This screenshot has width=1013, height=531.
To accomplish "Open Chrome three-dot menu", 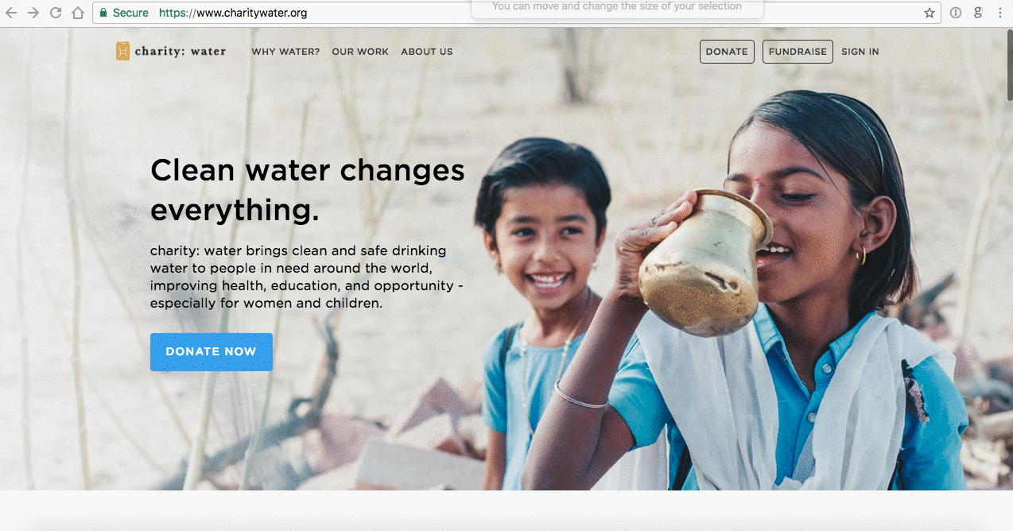I will tap(1000, 13).
